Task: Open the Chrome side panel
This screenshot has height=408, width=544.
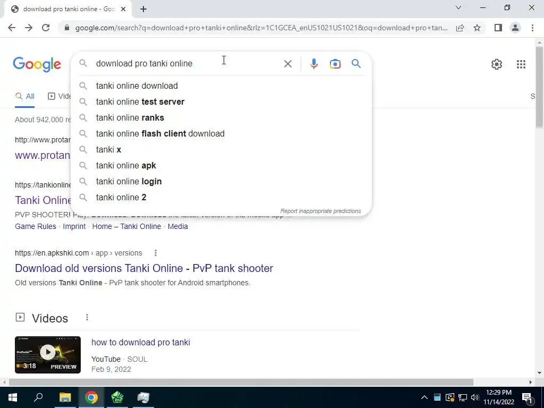Action: pyautogui.click(x=498, y=28)
